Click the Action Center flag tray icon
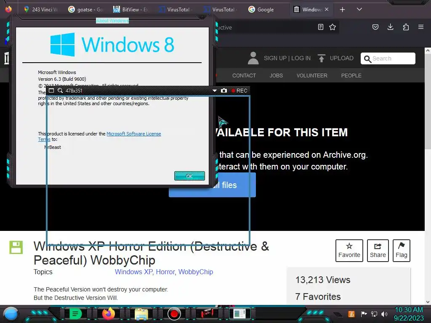 coord(364,314)
